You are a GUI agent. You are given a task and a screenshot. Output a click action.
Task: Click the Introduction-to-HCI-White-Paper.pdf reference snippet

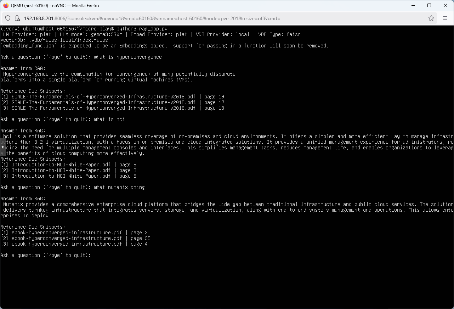[x=60, y=164]
